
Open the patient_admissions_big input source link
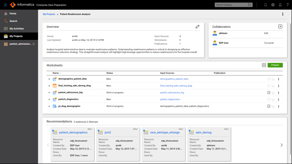172,92
